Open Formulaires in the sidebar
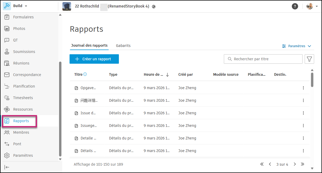322x173 pixels. point(23,17)
